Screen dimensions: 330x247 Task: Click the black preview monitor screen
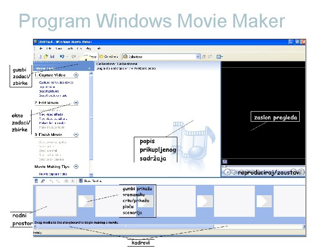point(263,113)
